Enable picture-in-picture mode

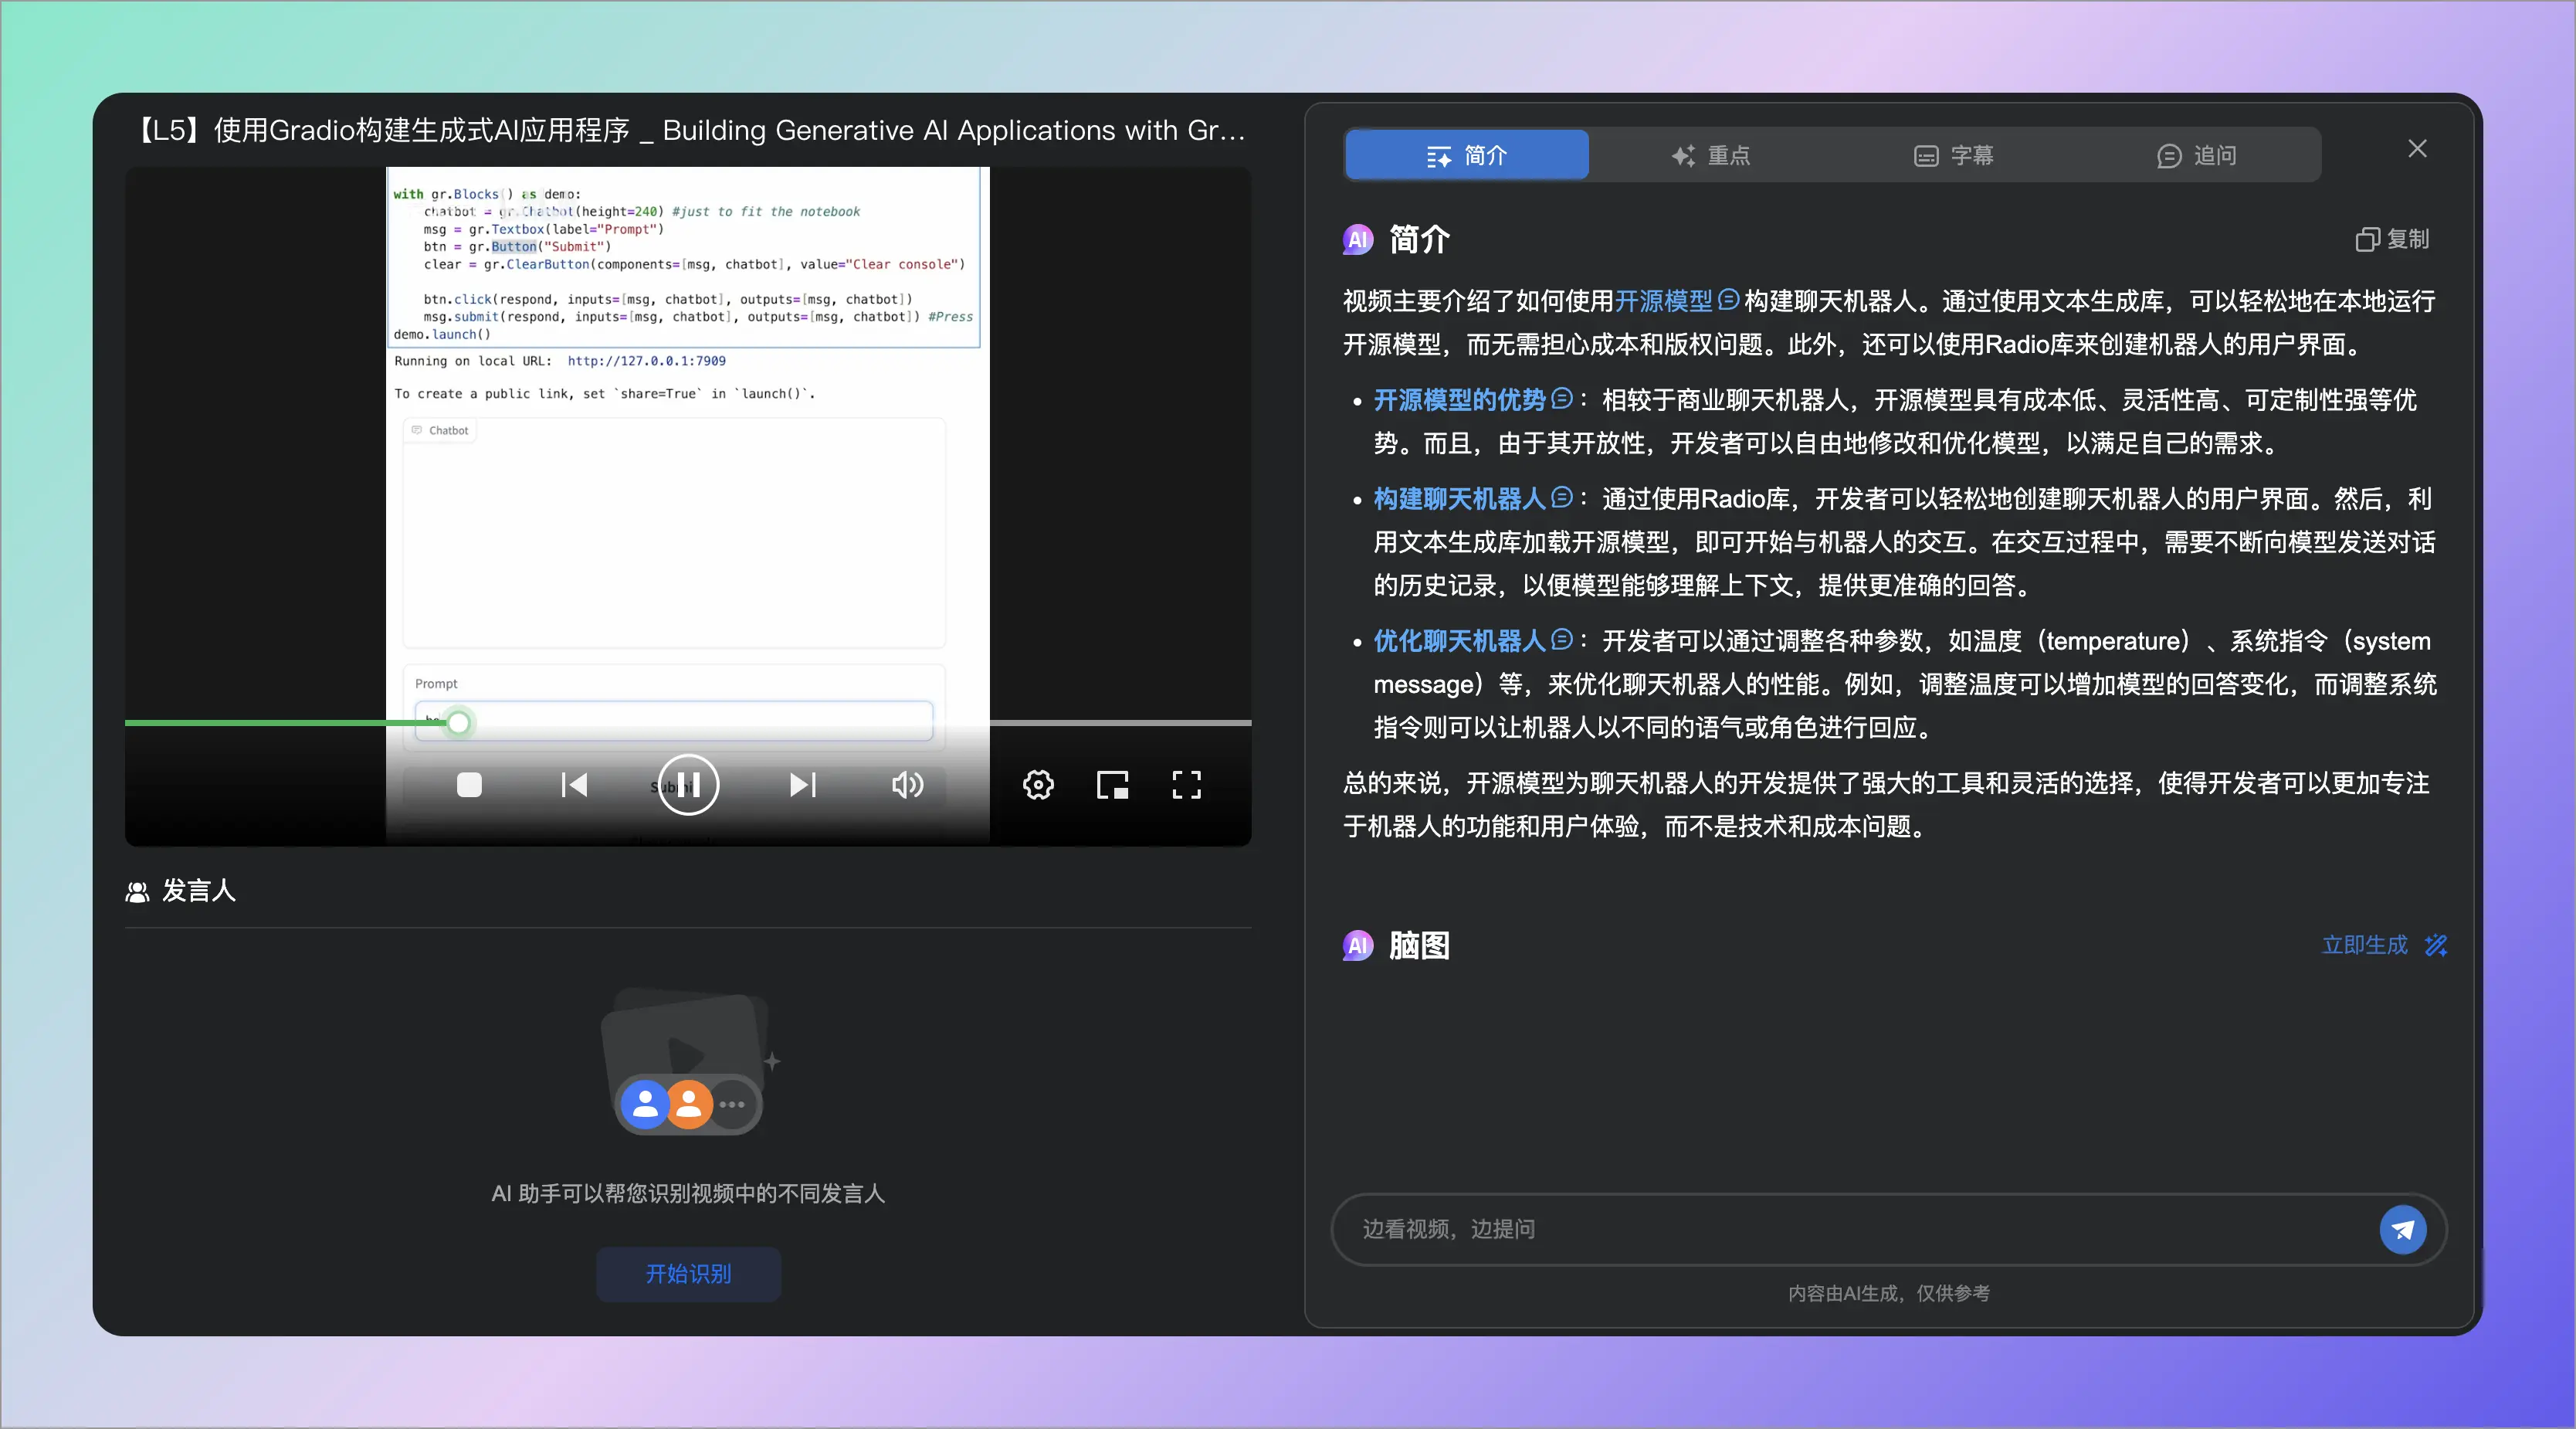(1112, 785)
